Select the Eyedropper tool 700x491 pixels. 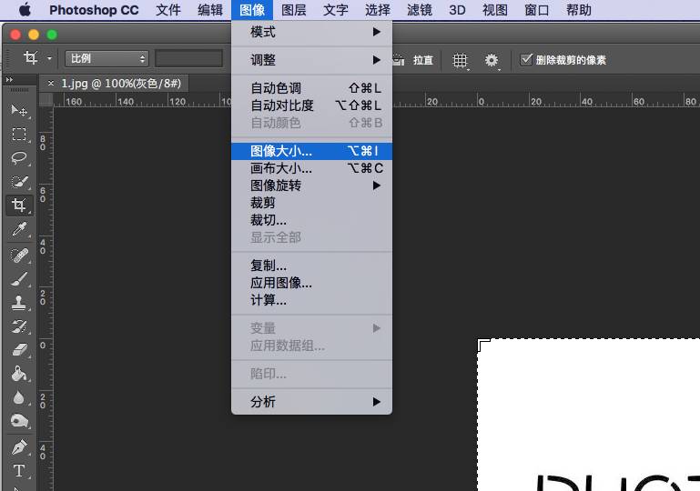(19, 230)
